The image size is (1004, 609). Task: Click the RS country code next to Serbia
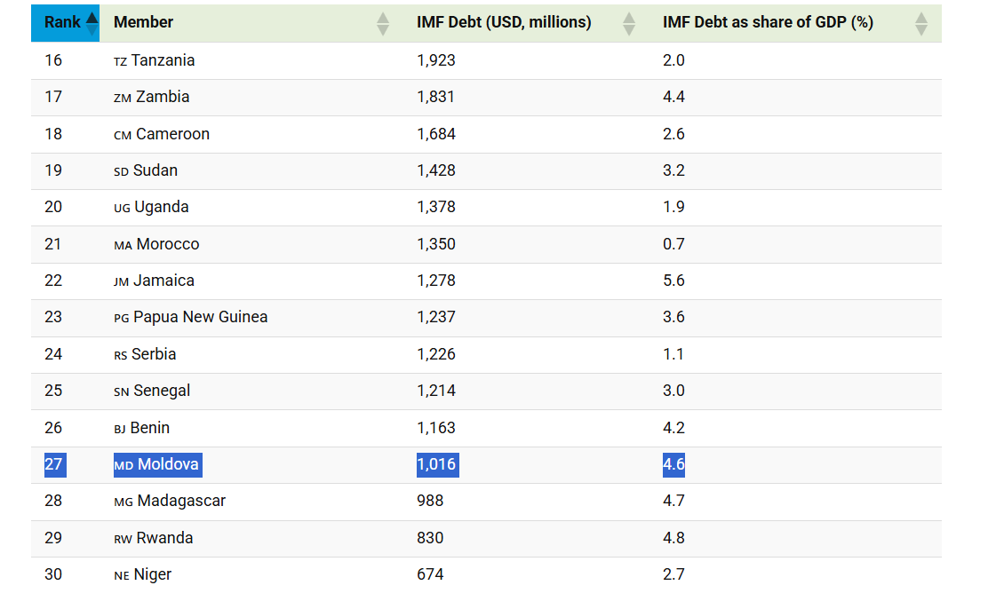click(121, 355)
